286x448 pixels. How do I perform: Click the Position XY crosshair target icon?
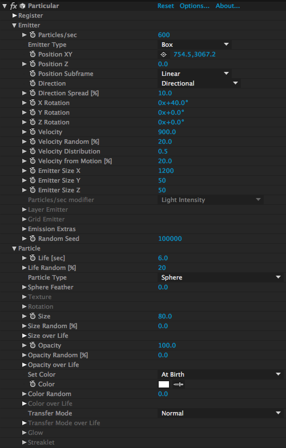pos(163,54)
